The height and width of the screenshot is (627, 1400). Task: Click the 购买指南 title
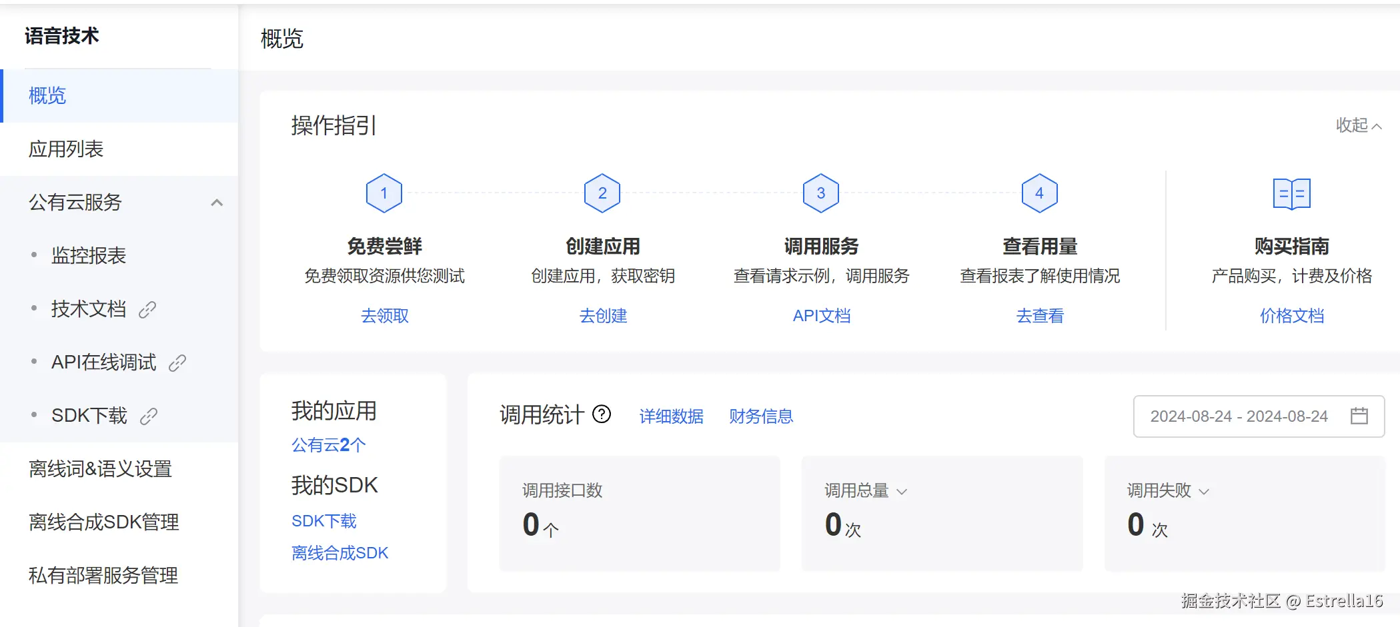pyautogui.click(x=1292, y=247)
